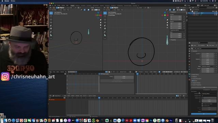Select the Move tool in right orthographic viewport
The image size is (218, 123).
pos(105,19)
